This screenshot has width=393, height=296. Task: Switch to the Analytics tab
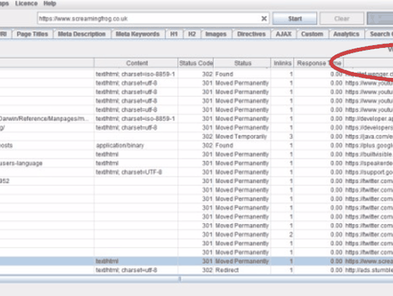coord(346,34)
